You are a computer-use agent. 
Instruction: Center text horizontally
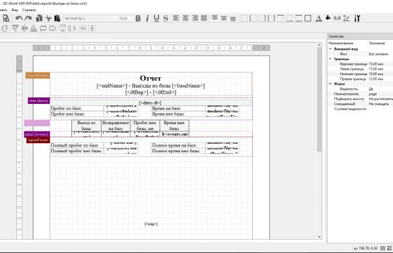click(x=185, y=18)
